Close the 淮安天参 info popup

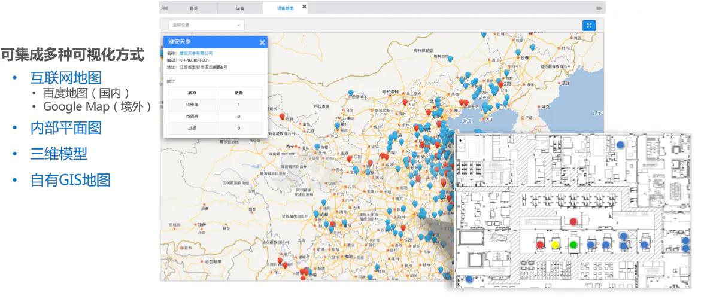(262, 42)
